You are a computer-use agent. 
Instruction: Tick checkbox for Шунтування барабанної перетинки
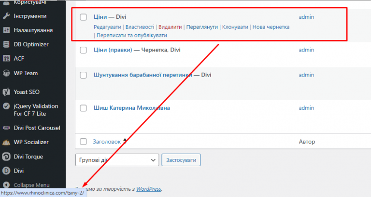83,75
